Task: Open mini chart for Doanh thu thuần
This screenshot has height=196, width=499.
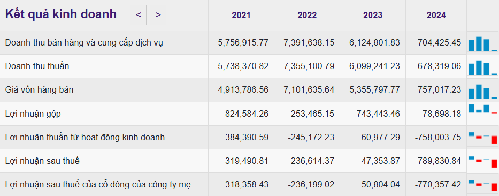Action: [x=482, y=66]
